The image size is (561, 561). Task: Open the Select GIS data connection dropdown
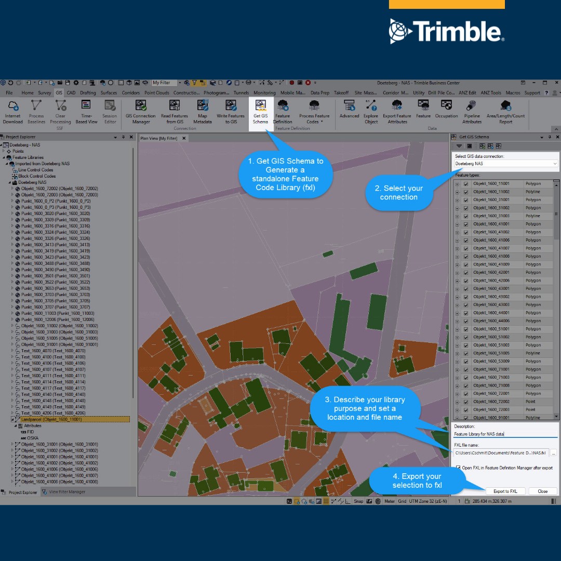[x=505, y=164]
